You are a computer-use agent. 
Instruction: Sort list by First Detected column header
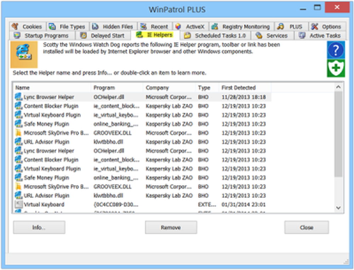coord(245,88)
